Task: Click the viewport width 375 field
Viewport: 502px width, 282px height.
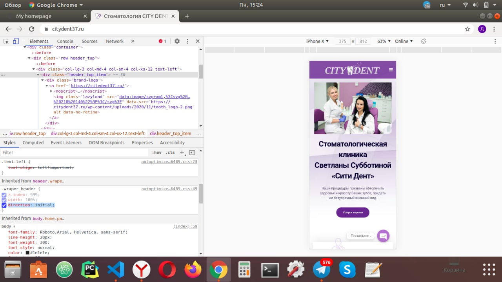Action: tap(342, 41)
